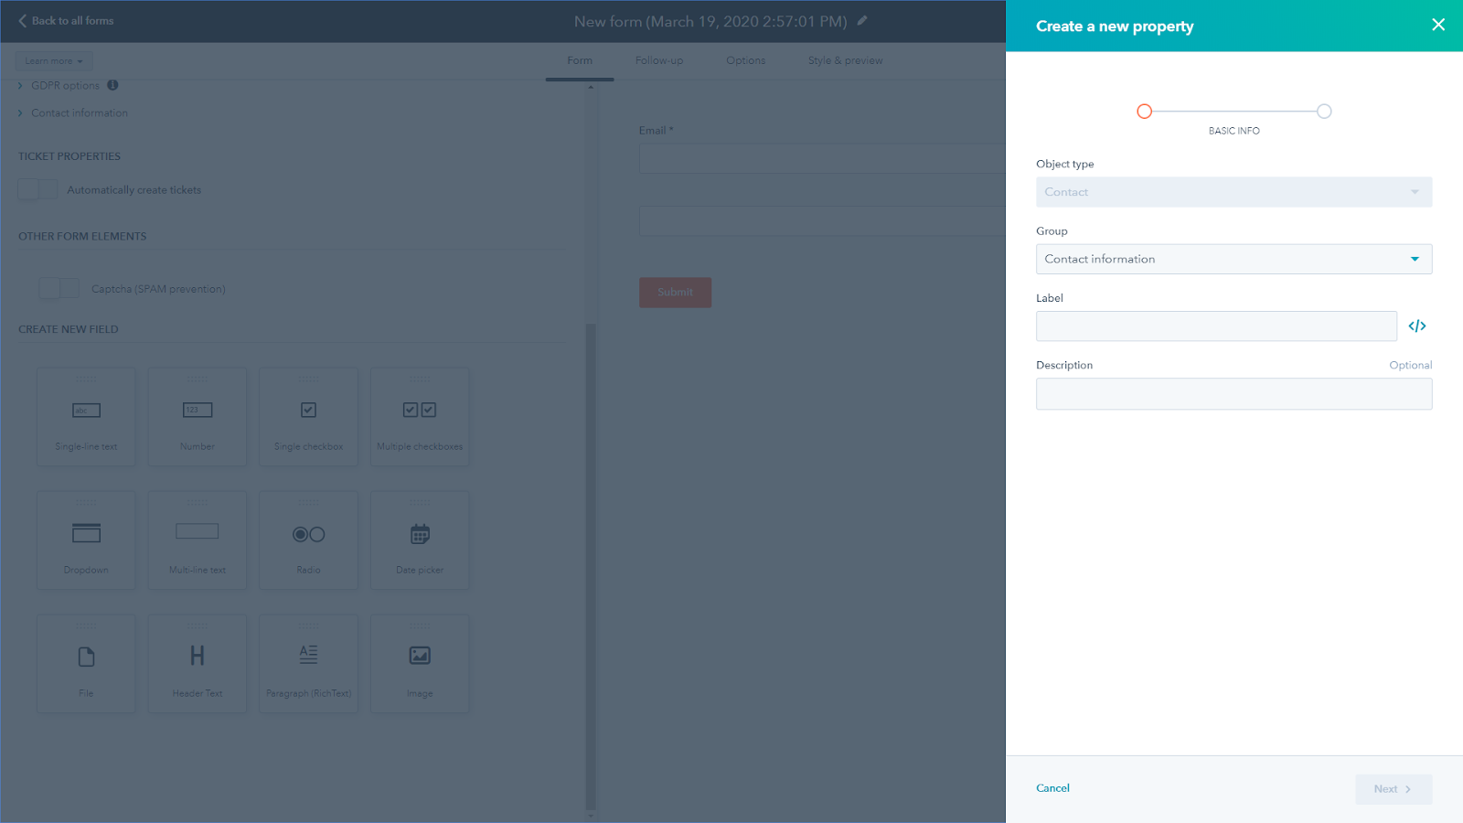The image size is (1463, 823).
Task: Choose the Single checkbox field tile
Action: point(309,417)
